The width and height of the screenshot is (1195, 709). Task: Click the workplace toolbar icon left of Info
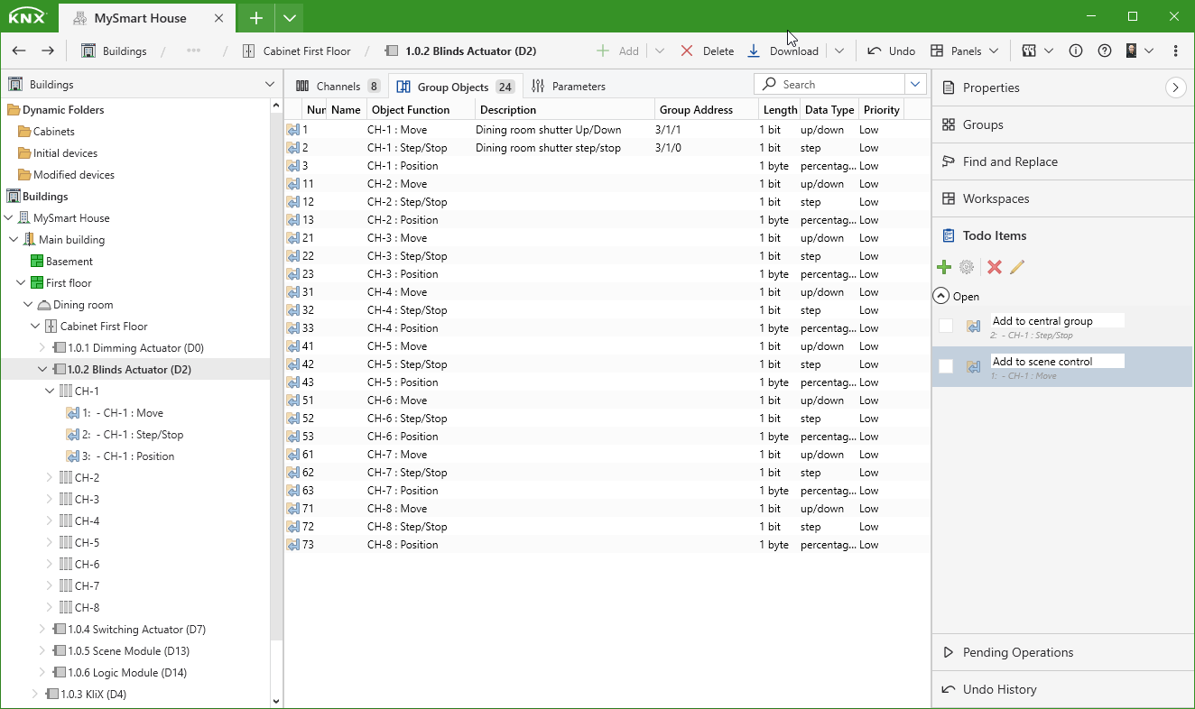(1028, 51)
